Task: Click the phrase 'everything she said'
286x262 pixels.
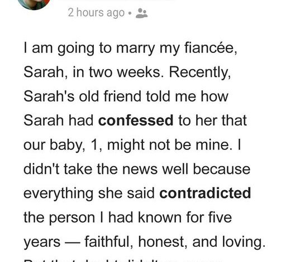Action: (x=89, y=193)
